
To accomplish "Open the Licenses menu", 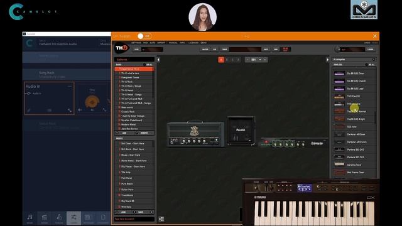I will [193, 43].
